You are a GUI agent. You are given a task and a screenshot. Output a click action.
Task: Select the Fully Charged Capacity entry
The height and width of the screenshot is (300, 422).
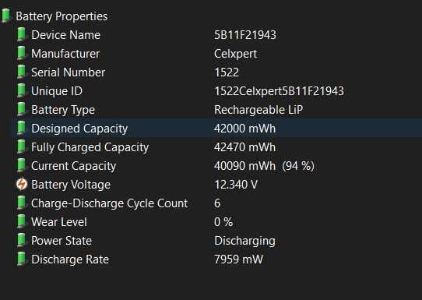(x=218, y=147)
